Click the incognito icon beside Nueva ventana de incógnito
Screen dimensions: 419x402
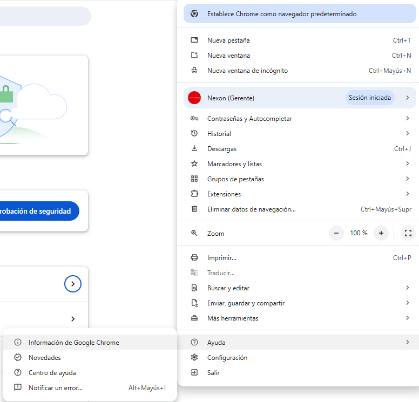194,70
